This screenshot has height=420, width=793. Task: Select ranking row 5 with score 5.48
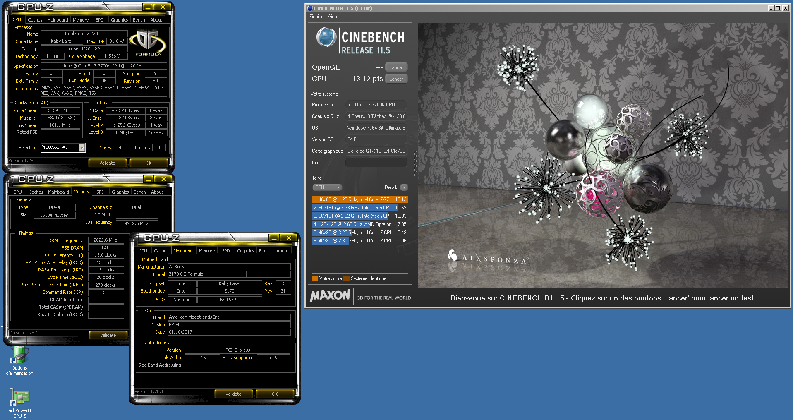pos(360,233)
